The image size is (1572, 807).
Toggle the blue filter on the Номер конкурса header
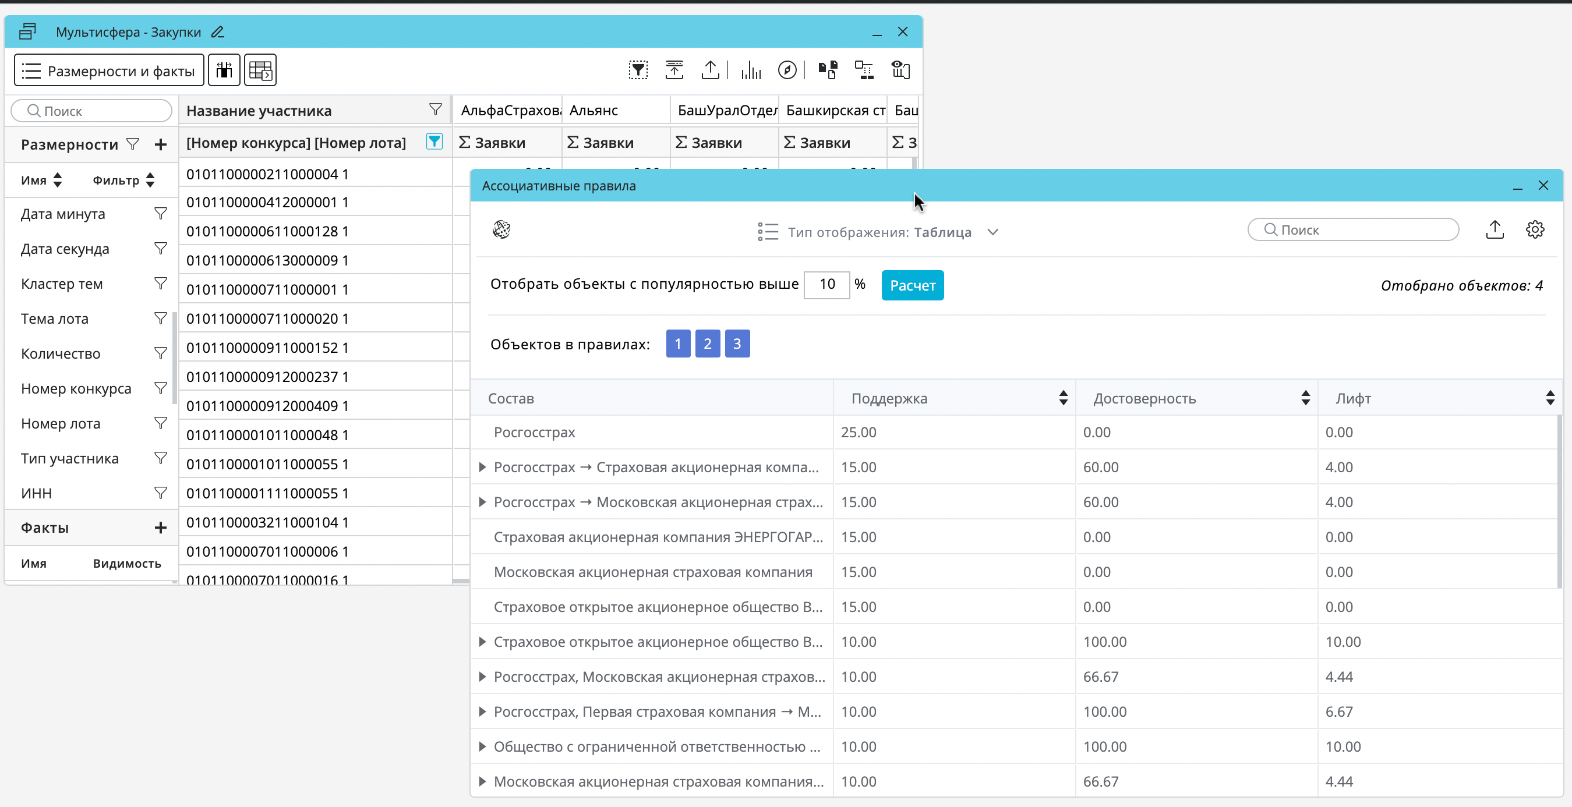(434, 142)
